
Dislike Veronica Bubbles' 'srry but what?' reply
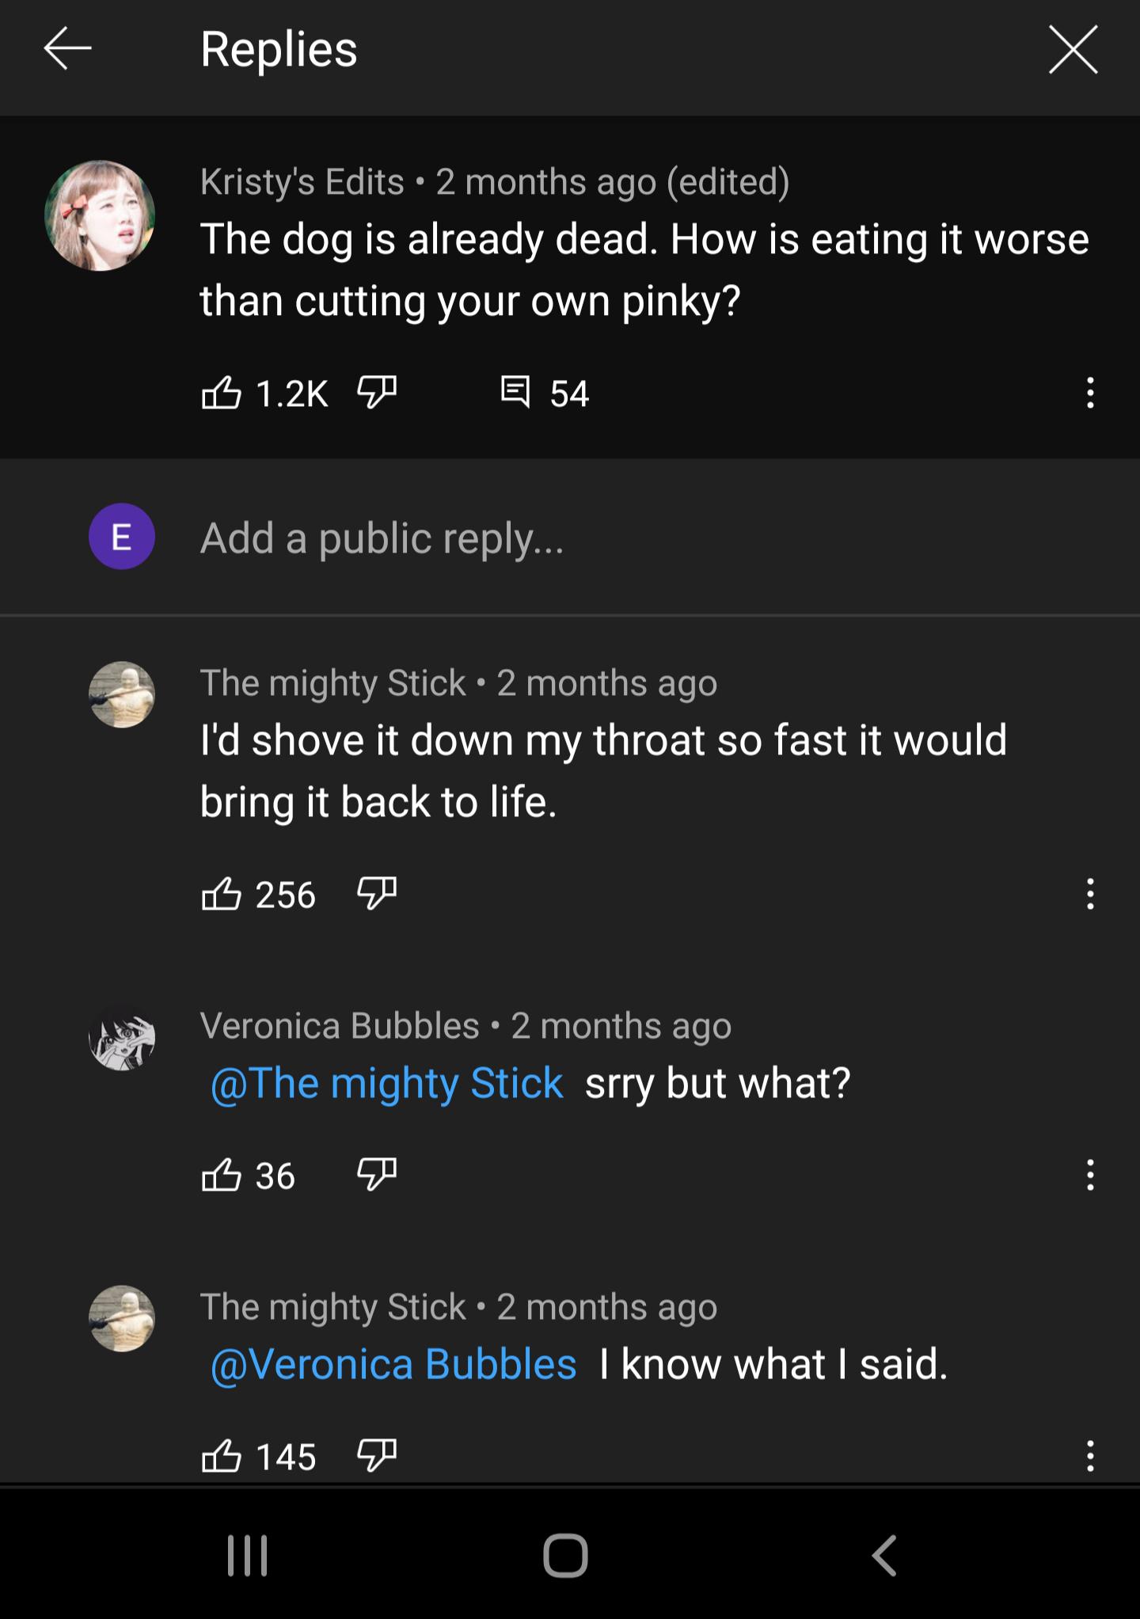point(377,1176)
